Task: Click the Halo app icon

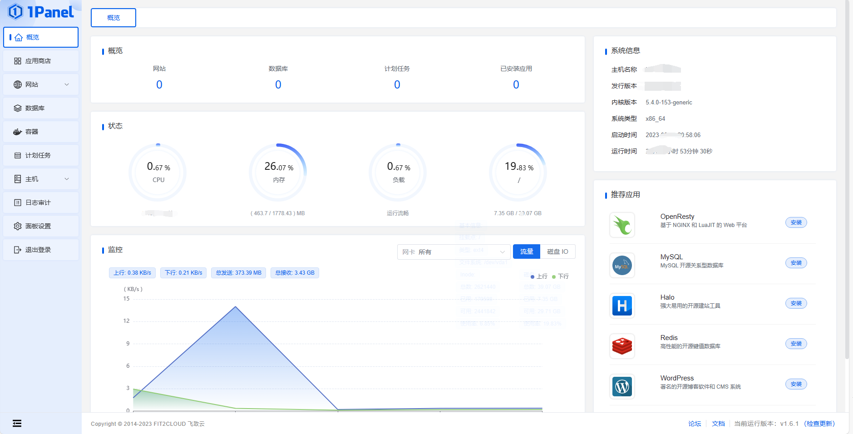Action: pyautogui.click(x=622, y=306)
